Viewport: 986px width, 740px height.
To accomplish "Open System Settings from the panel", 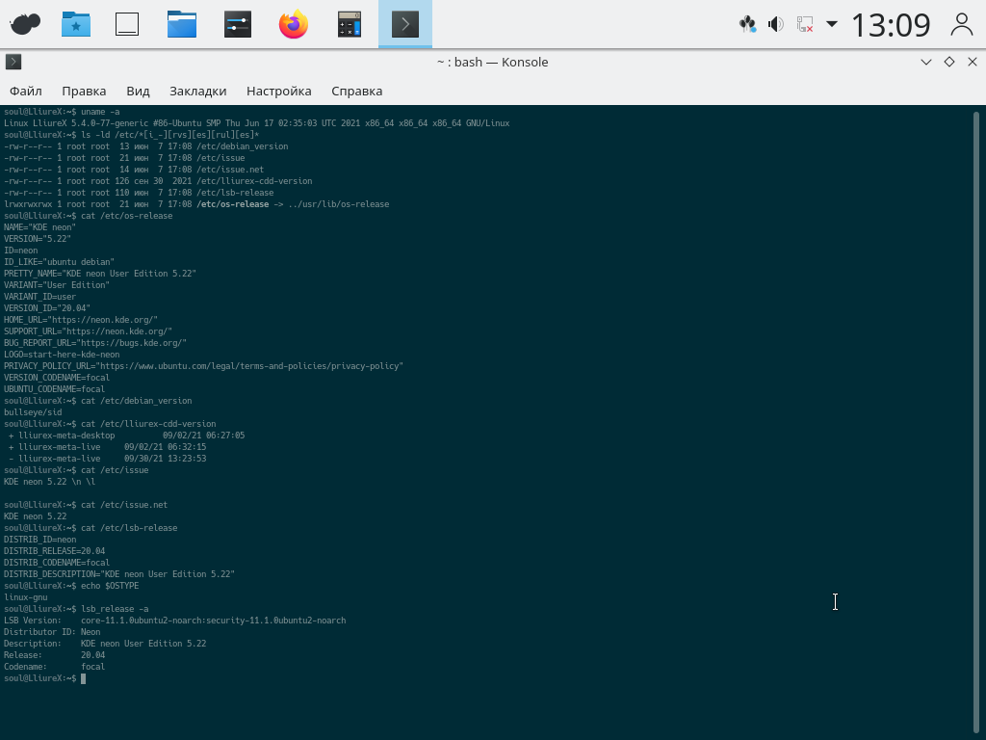I will (238, 24).
